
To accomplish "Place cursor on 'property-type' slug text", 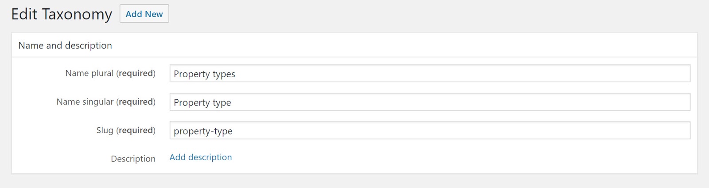I will coord(203,131).
